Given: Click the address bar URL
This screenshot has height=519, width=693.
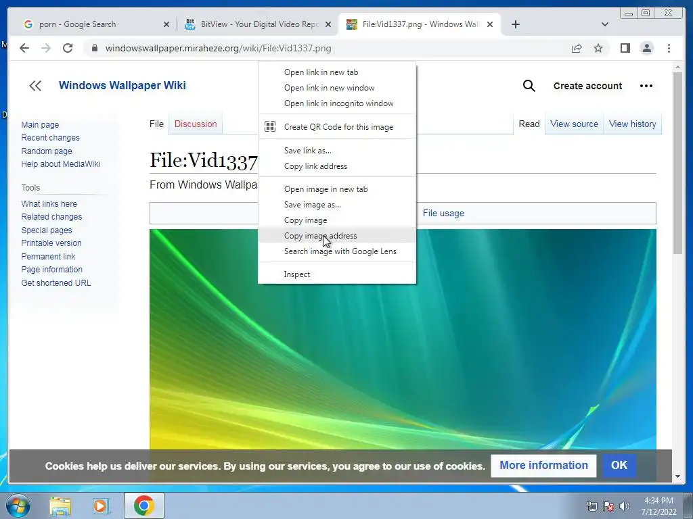Looking at the screenshot, I should pyautogui.click(x=219, y=48).
